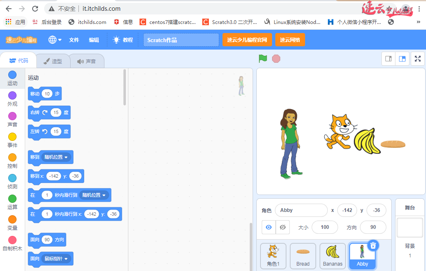
Task: Switch to the 造型 costumes tab
Action: coord(53,61)
